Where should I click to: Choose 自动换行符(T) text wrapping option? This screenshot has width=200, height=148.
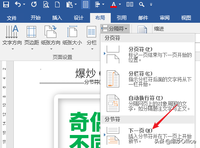coord(148,103)
